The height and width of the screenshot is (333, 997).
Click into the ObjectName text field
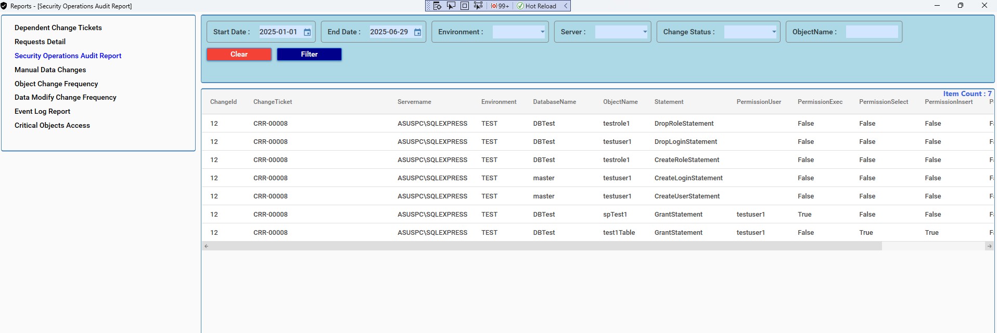tap(872, 32)
